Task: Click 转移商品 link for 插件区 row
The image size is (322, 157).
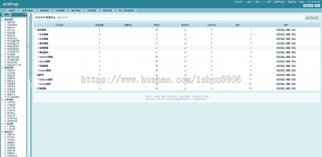Action: click(x=280, y=75)
